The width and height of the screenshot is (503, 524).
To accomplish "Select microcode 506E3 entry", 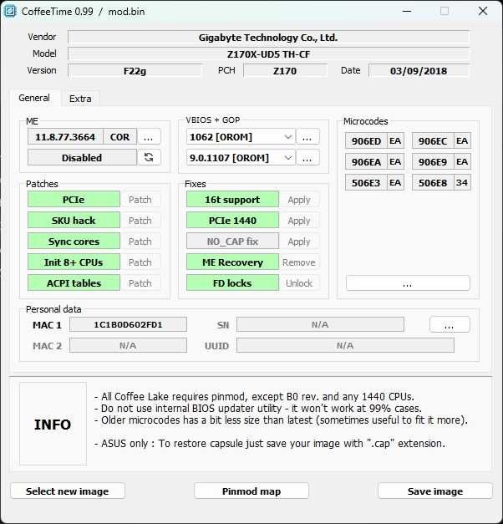I will click(366, 182).
